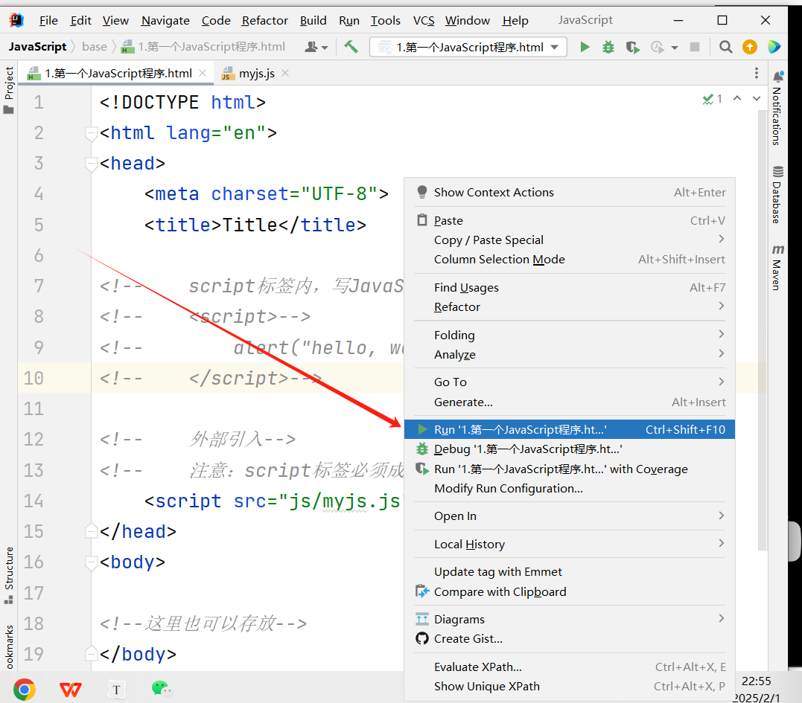Viewport: 802px width, 703px height.
Task: Open the user account icon dropdown
Action: pyautogui.click(x=316, y=47)
